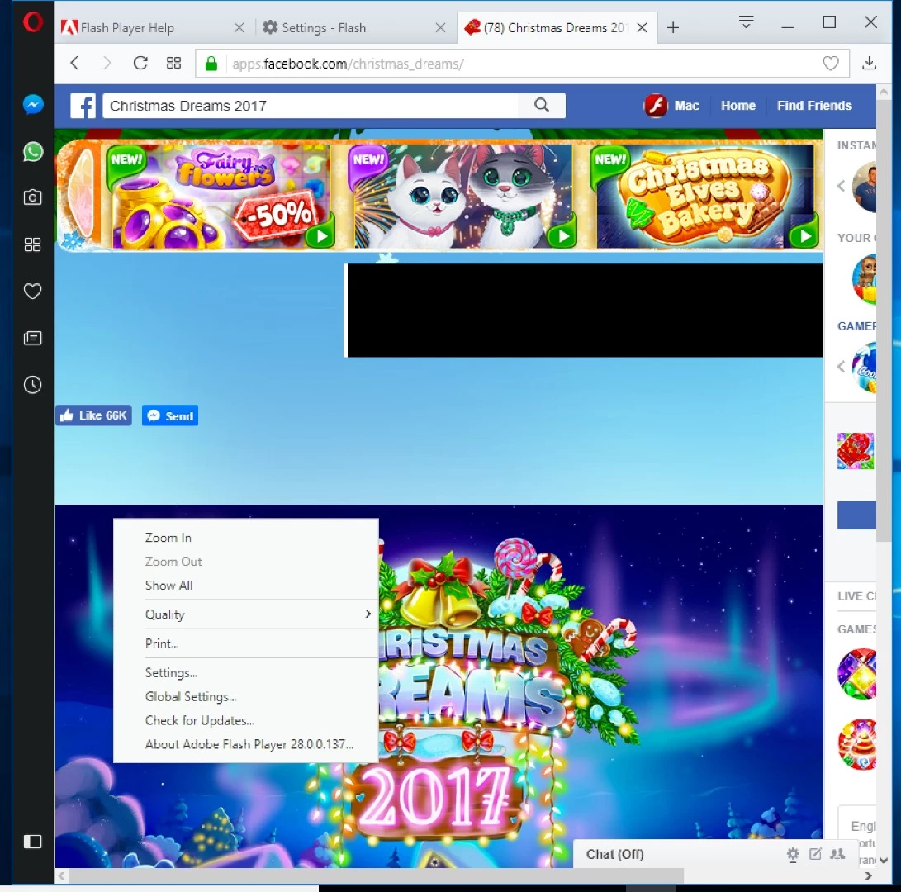Open WhatsApp in the Opera sidebar
901x892 pixels.
(33, 151)
